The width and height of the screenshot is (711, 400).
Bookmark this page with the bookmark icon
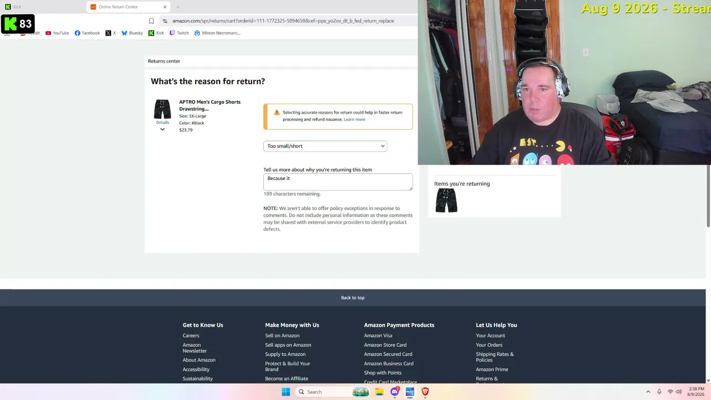[151, 21]
